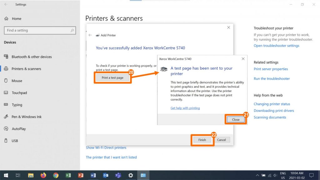Click the Find a setting search box
Screen dimensions: 320x180
[40, 30]
